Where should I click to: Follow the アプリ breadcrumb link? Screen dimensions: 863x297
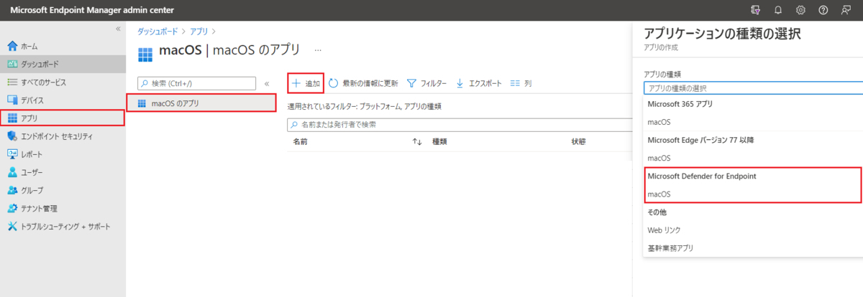[198, 31]
